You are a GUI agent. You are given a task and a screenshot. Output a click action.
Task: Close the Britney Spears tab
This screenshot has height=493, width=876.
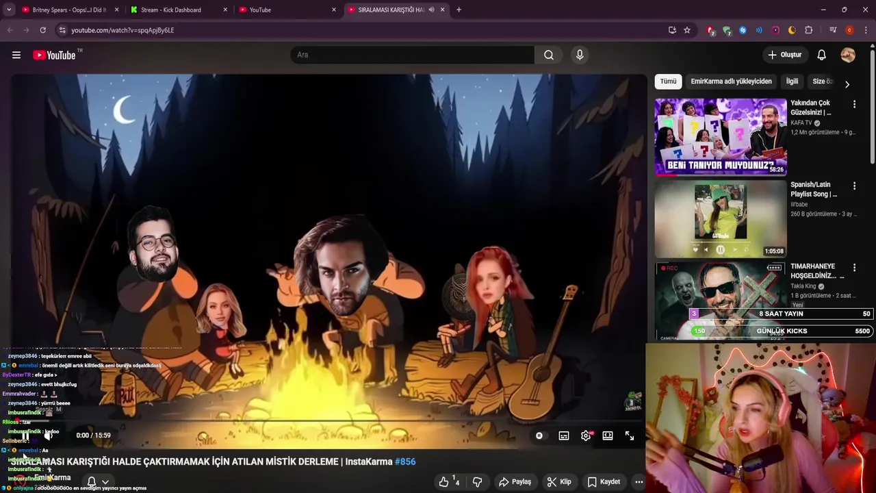pyautogui.click(x=116, y=10)
